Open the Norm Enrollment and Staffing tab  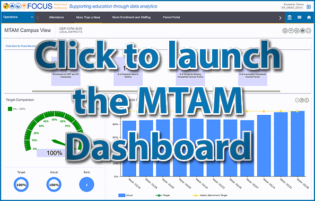[x=132, y=17]
